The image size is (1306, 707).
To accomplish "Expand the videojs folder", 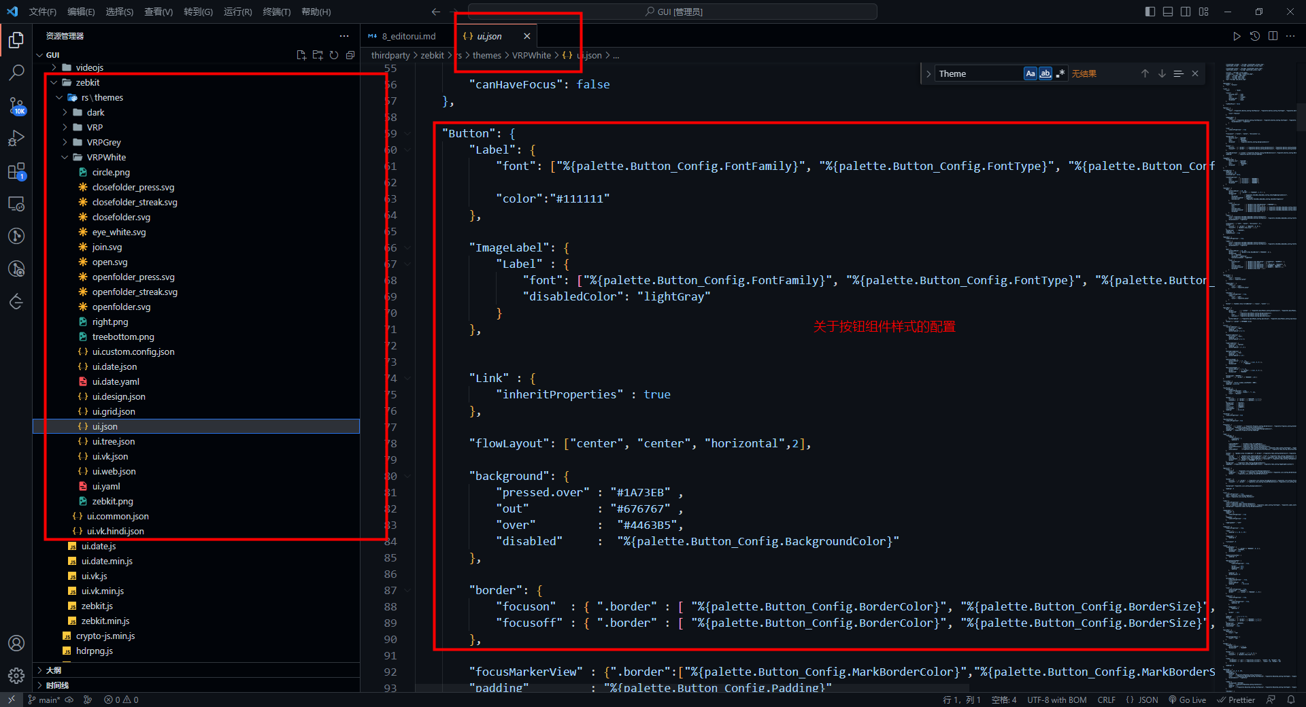I will coord(54,67).
